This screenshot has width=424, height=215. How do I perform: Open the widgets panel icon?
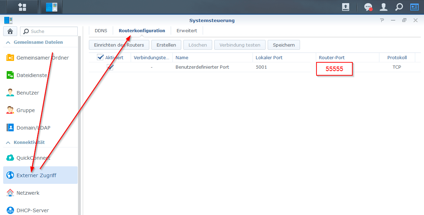[415, 7]
